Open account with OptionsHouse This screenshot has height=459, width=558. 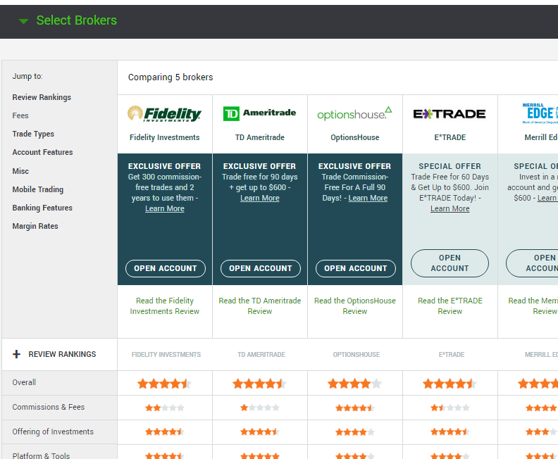[x=356, y=268]
